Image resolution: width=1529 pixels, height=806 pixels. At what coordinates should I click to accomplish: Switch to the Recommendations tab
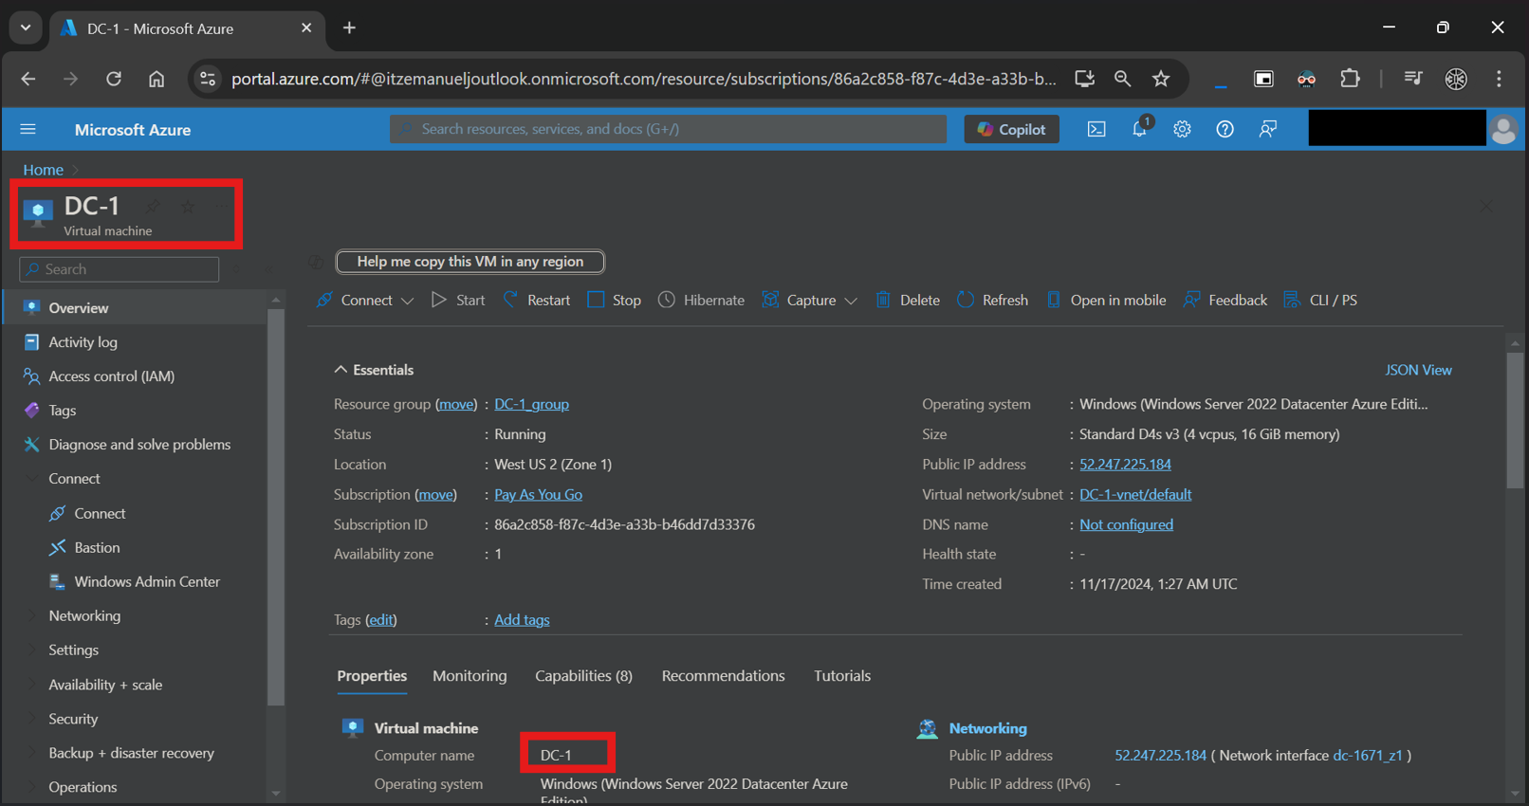(723, 676)
